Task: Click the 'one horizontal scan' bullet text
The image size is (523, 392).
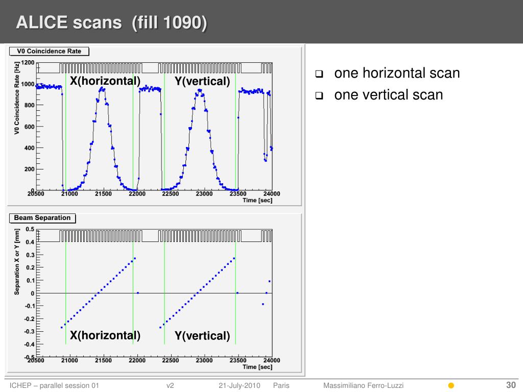Action: pyautogui.click(x=397, y=73)
